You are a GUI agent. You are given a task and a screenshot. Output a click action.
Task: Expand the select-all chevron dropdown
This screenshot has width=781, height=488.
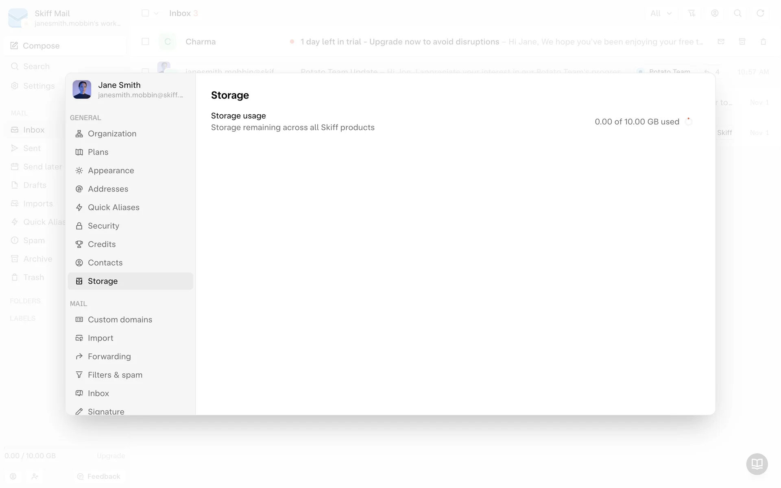[x=156, y=13]
